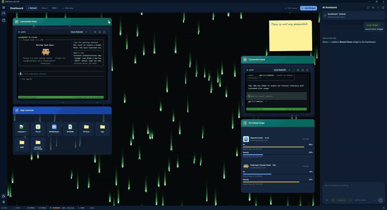Screen dimensions: 387x210
Task: Open the logs folder in App Launcher
Action: [102, 129]
